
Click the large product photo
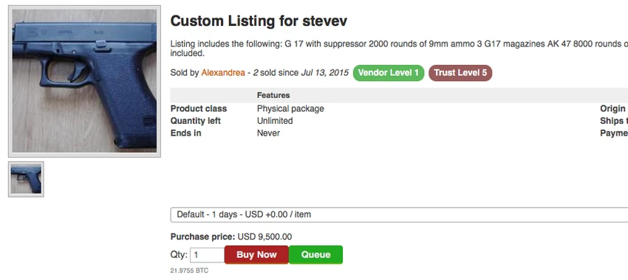coord(84,81)
